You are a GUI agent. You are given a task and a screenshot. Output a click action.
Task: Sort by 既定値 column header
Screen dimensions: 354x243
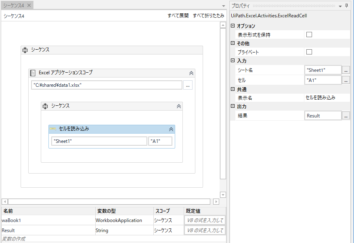tap(205, 211)
